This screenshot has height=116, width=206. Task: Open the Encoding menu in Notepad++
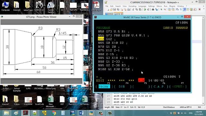click(x=132, y=6)
